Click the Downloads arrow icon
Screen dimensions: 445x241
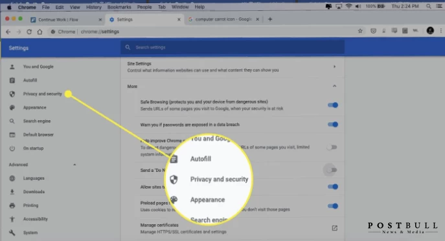pyautogui.click(x=12, y=192)
